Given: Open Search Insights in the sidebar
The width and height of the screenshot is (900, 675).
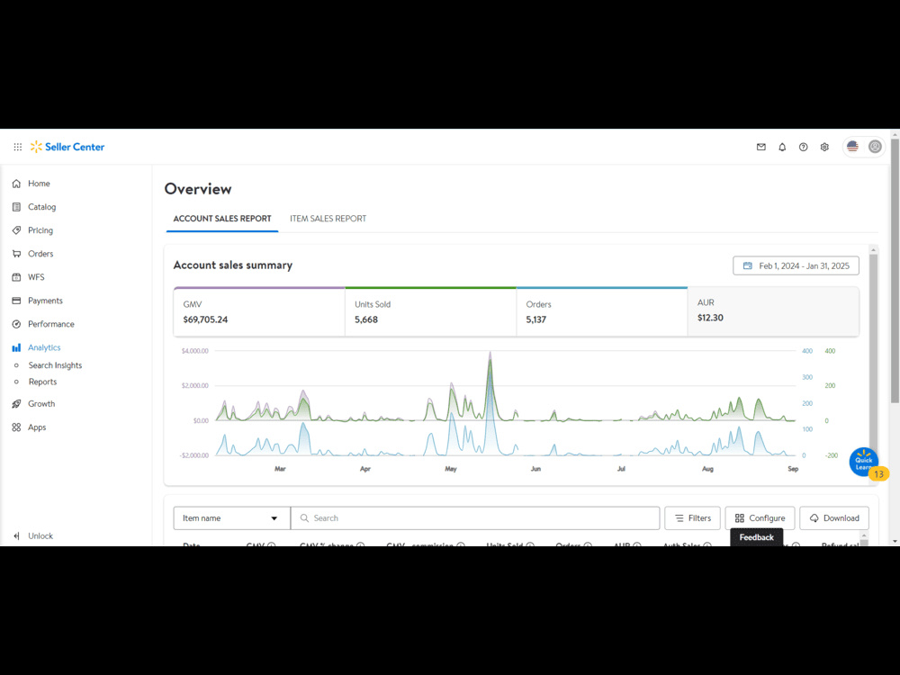Looking at the screenshot, I should coord(55,365).
